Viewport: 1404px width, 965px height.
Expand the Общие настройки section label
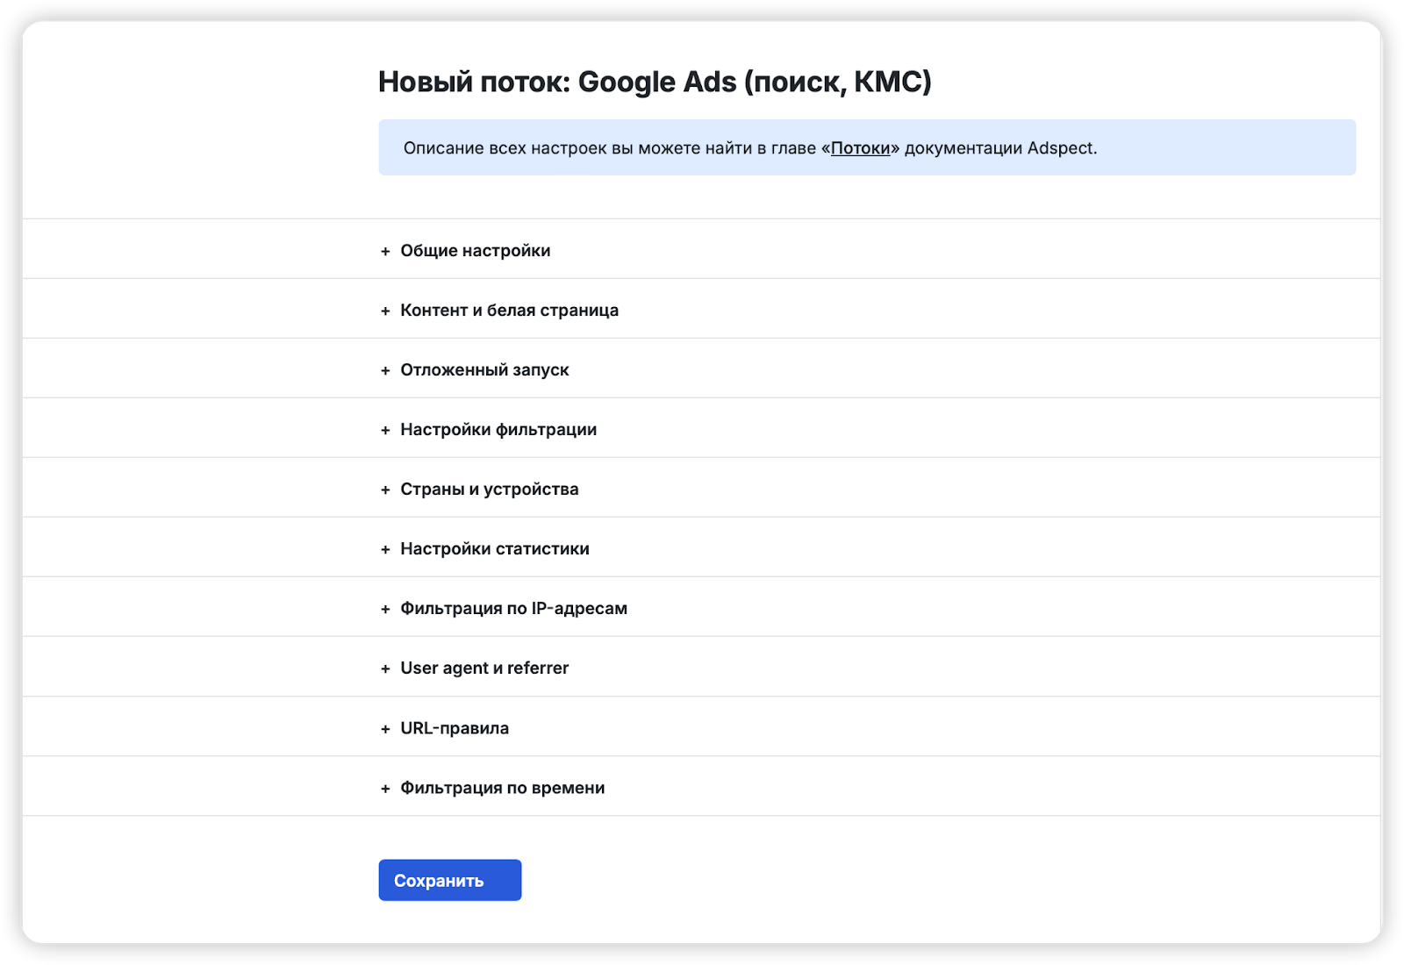coord(475,251)
